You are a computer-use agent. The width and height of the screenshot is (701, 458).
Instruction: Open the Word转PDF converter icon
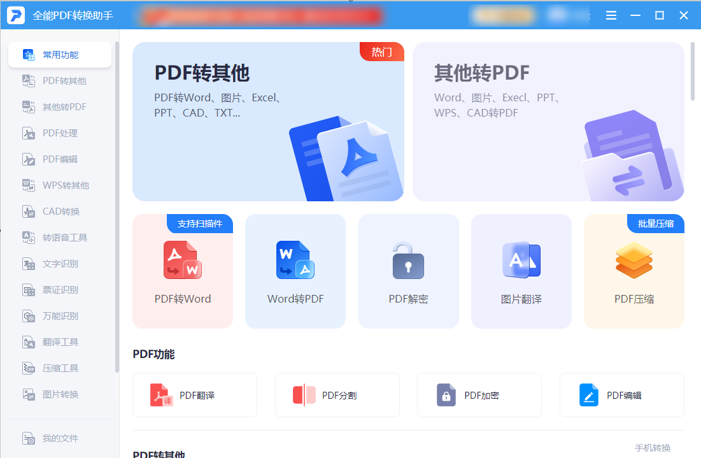(295, 260)
